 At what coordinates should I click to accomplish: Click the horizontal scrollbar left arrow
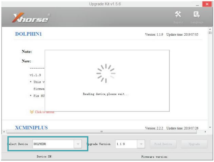click(x=4, y=132)
